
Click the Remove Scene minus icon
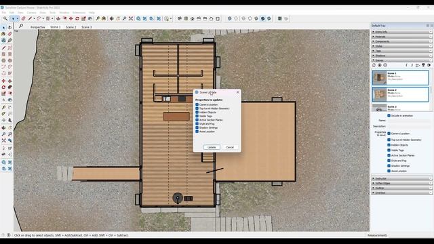pyautogui.click(x=385, y=65)
